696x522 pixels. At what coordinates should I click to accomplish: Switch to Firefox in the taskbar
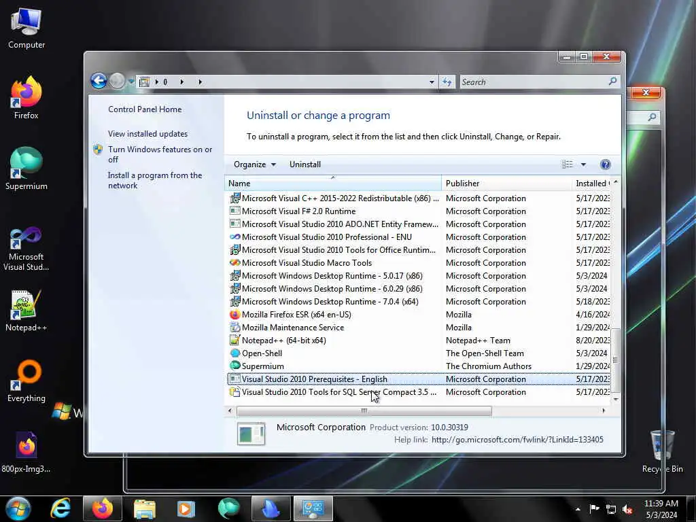click(103, 508)
